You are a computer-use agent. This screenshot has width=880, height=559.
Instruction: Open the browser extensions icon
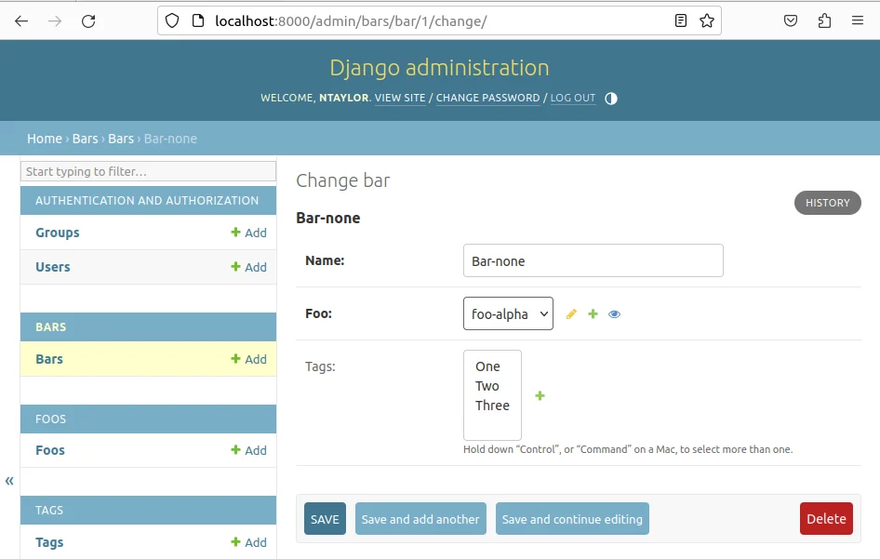[824, 20]
